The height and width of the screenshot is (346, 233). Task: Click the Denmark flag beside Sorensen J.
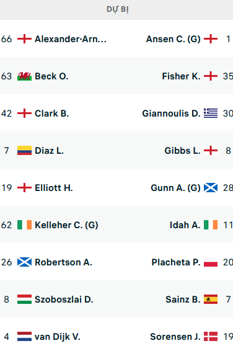pyautogui.click(x=211, y=337)
